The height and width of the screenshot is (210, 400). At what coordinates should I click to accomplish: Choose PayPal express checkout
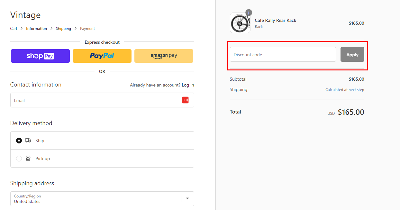point(102,56)
